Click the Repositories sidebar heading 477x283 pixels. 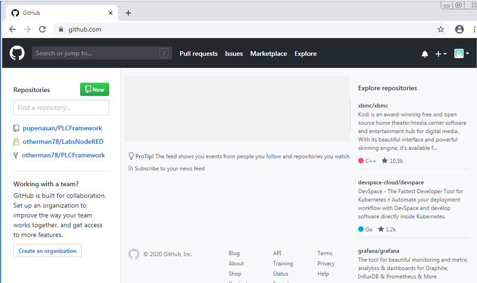pyautogui.click(x=32, y=90)
